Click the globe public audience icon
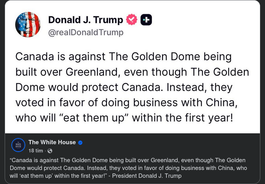265x184 pixels. (49, 151)
